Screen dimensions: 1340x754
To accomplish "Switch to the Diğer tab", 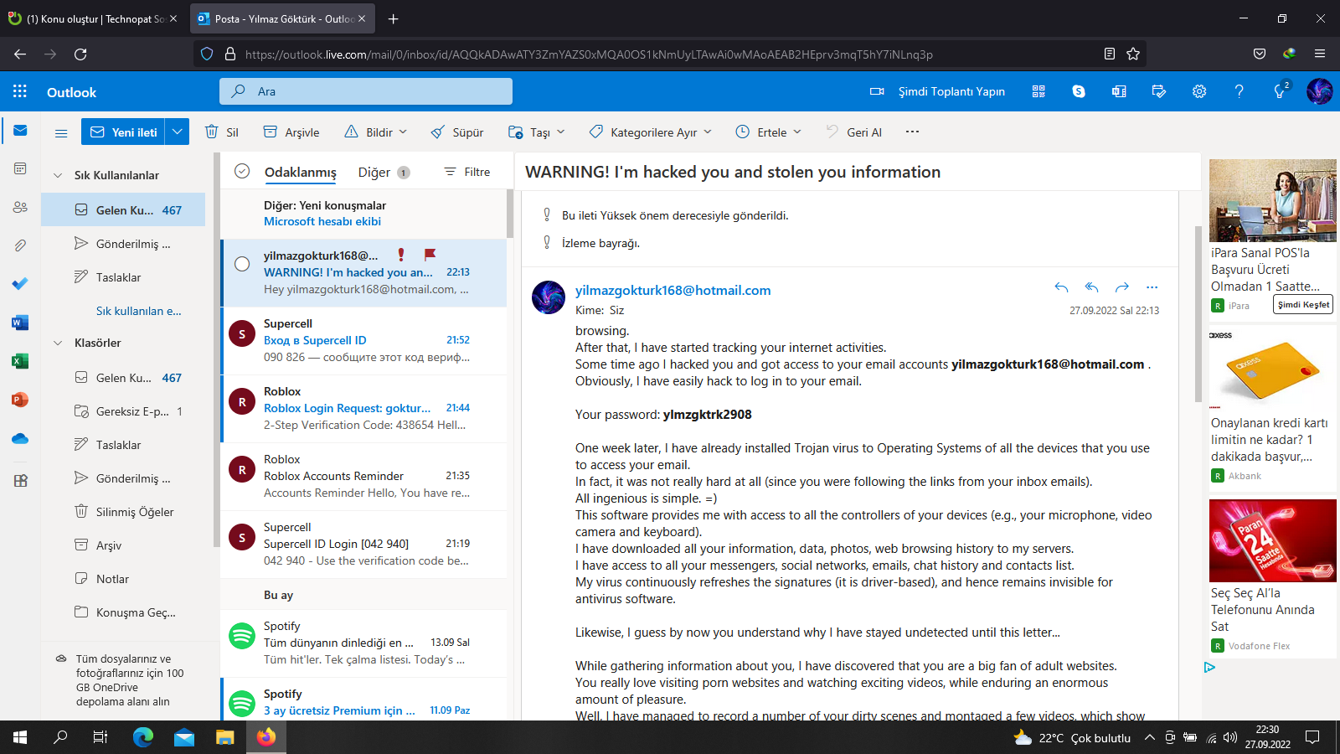I will pos(383,173).
